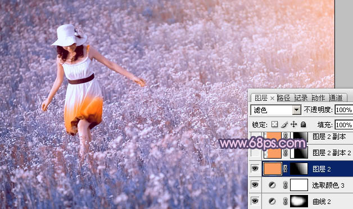Click lock image pixels brush icon
353x209 pixels.
coord(284,124)
